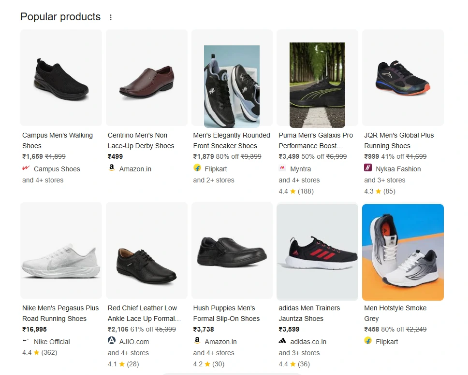The height and width of the screenshot is (375, 468).
Task: Open the Puma Galaxis Pro shoe image
Action: [317, 85]
